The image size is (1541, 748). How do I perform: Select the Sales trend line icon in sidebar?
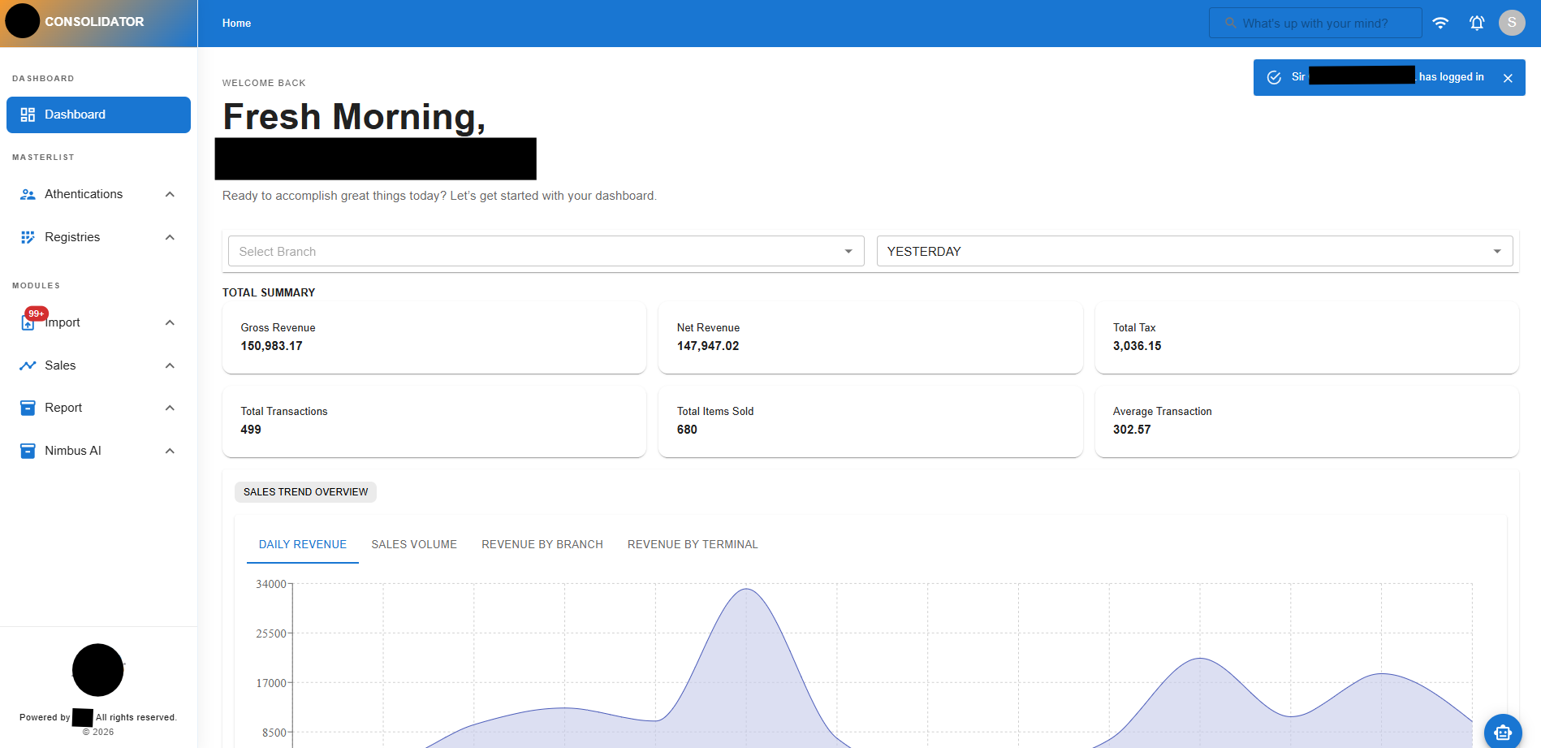pos(28,365)
